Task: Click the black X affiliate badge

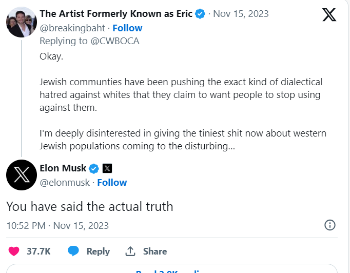Action: point(107,168)
